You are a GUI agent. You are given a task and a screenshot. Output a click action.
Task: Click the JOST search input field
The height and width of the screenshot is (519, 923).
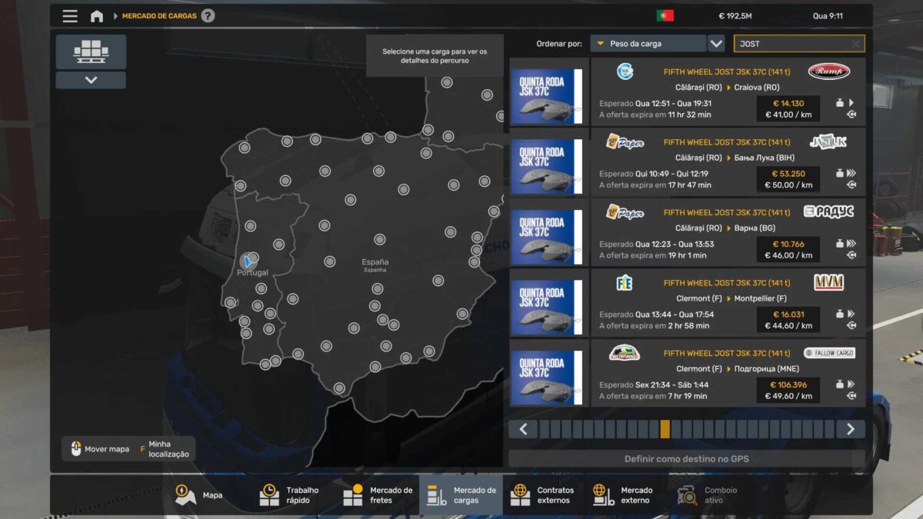click(791, 44)
